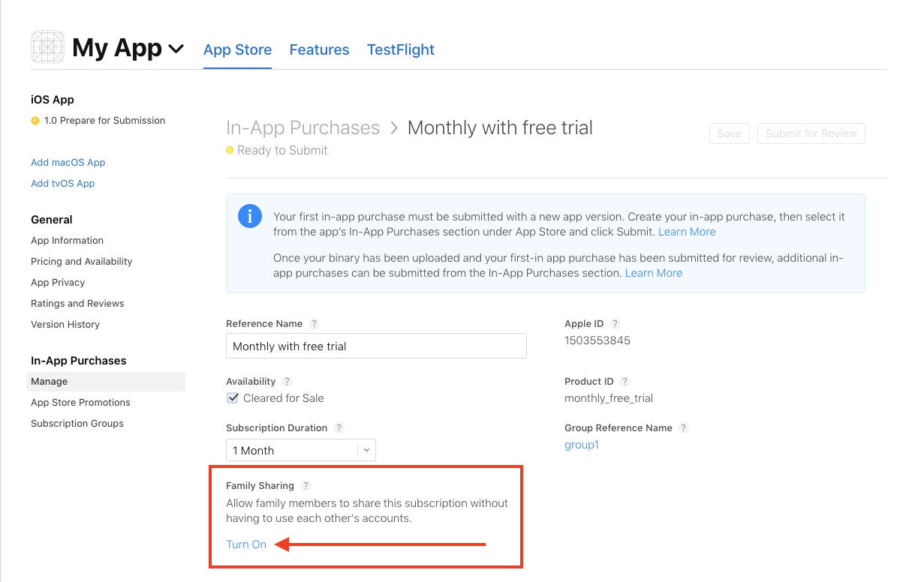The width and height of the screenshot is (918, 582).
Task: Click the Submit for Review button
Action: tap(811, 133)
